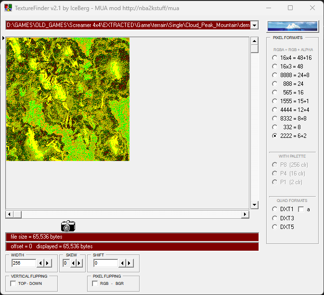
Task: Increase shift using right arrow
Action: 130,263
